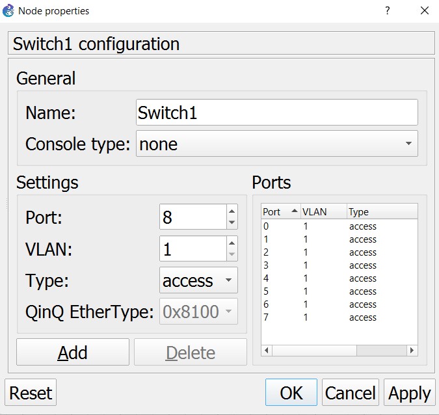Close the Node properties dialog
This screenshot has width=439, height=415.
[x=425, y=11]
